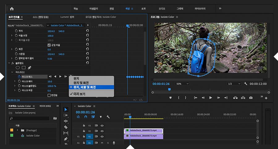Reset the 회전 parameter

pos(87,49)
